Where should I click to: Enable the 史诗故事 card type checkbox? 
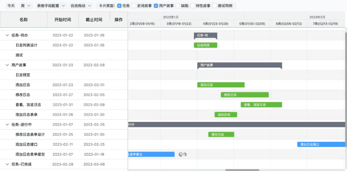click(134, 6)
